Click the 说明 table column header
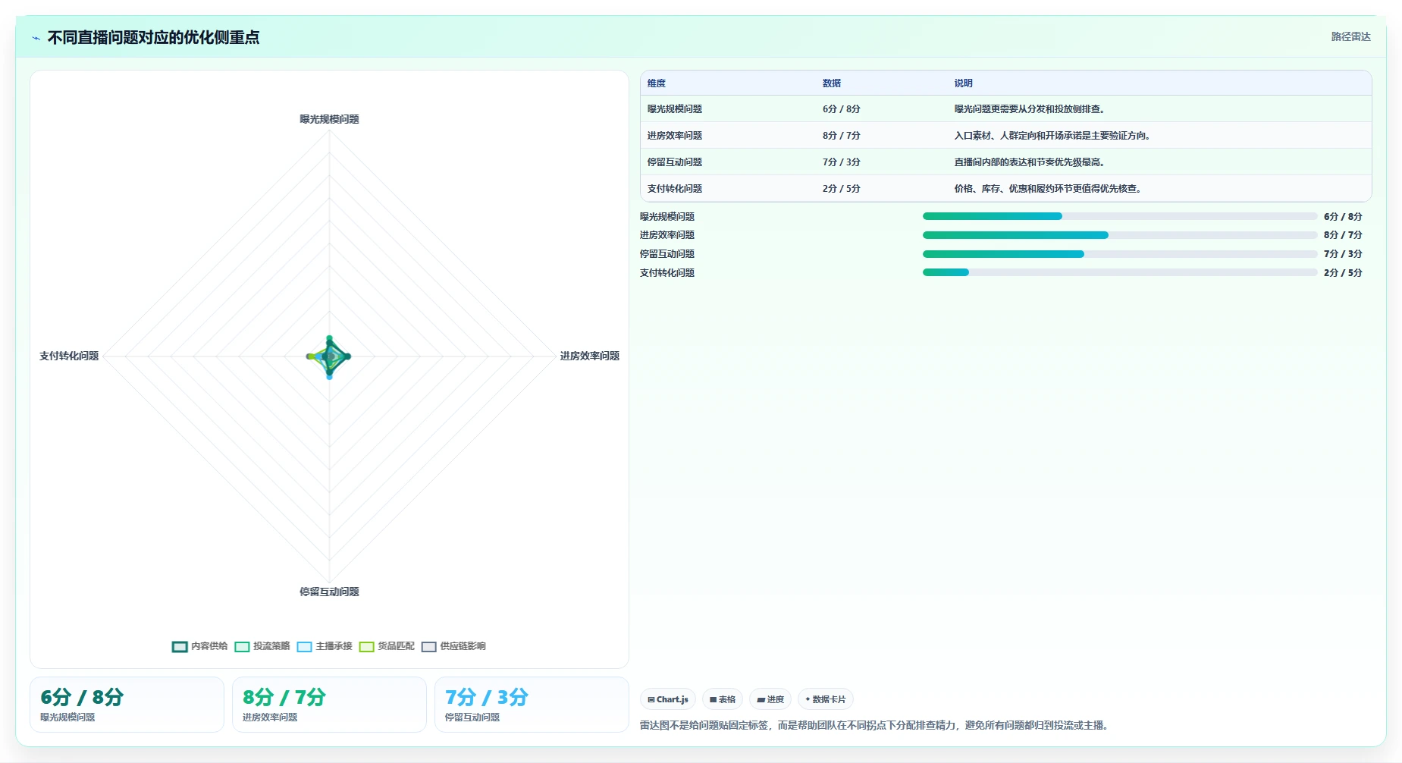This screenshot has width=1402, height=763. click(963, 83)
